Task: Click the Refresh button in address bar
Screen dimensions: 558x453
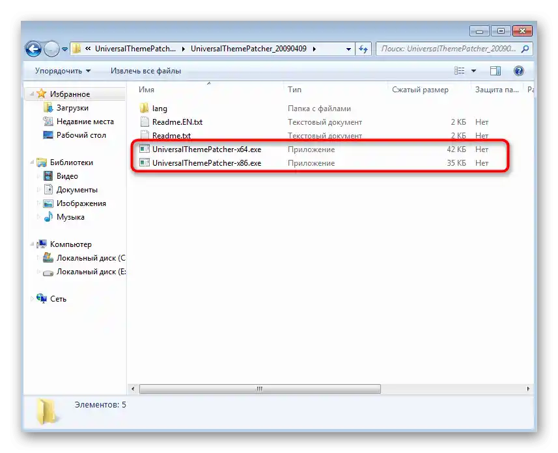Action: (363, 49)
